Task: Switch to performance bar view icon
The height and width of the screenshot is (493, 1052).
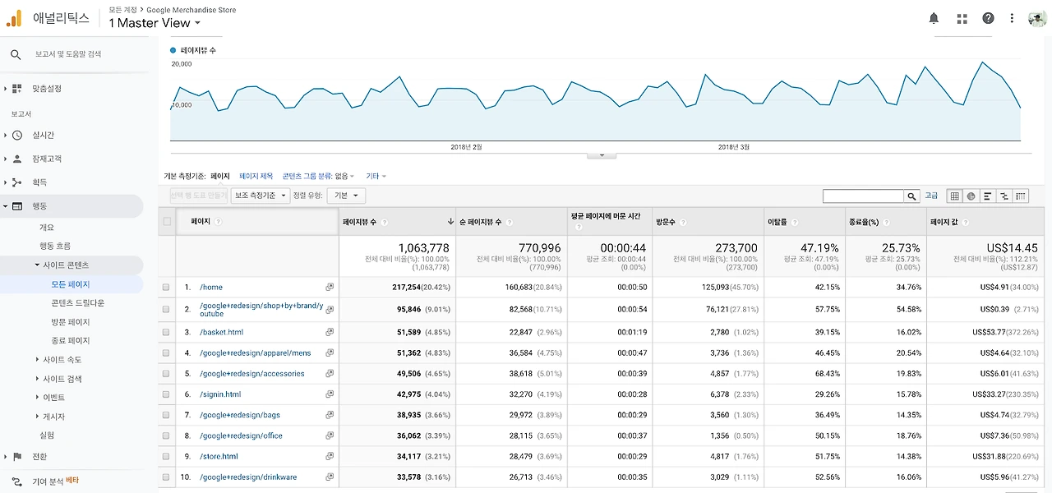Action: click(987, 196)
